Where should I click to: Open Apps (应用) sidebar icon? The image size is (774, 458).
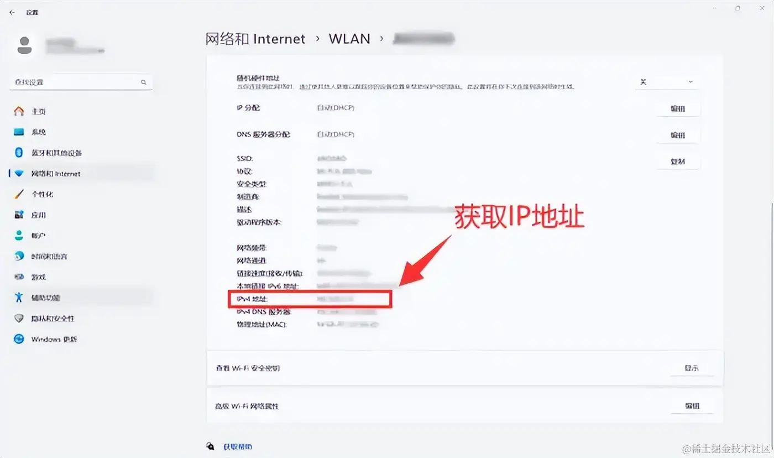pyautogui.click(x=19, y=215)
